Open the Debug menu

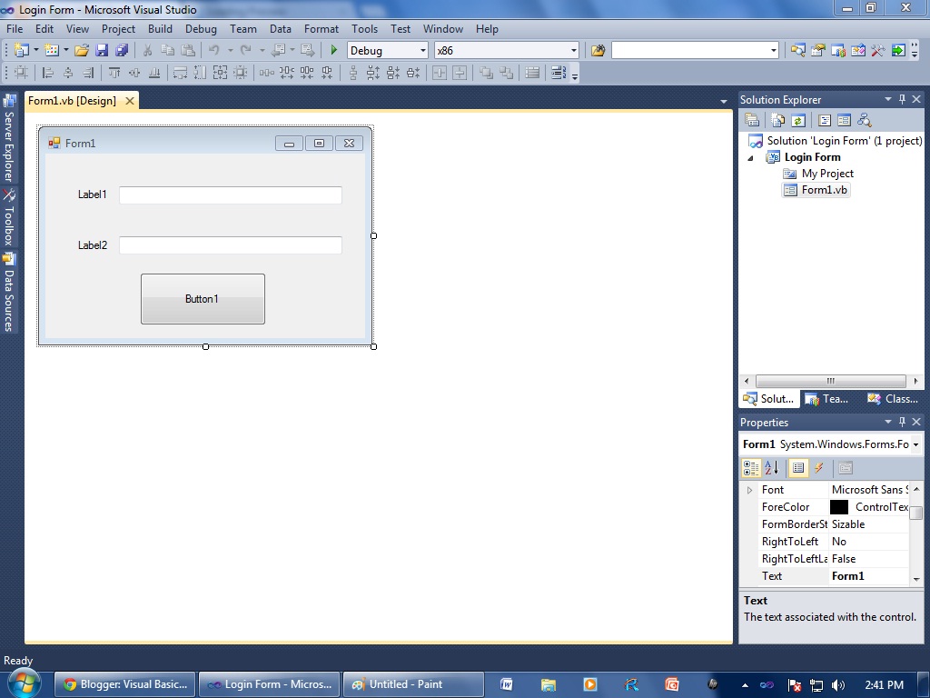click(x=201, y=28)
